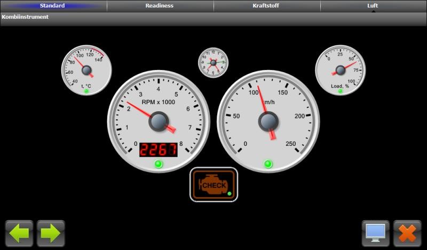Click the engine Load percent gauge
Viewport: 427px width, 250px height.
(x=340, y=69)
